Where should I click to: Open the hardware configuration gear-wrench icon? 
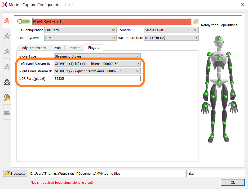(7, 97)
